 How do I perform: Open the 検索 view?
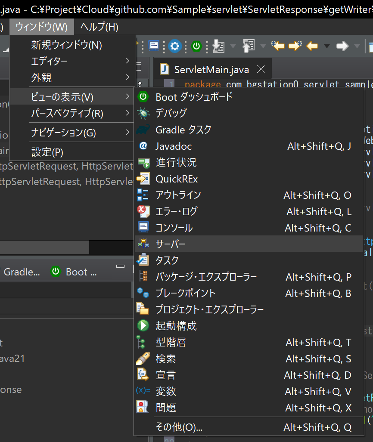249,359
